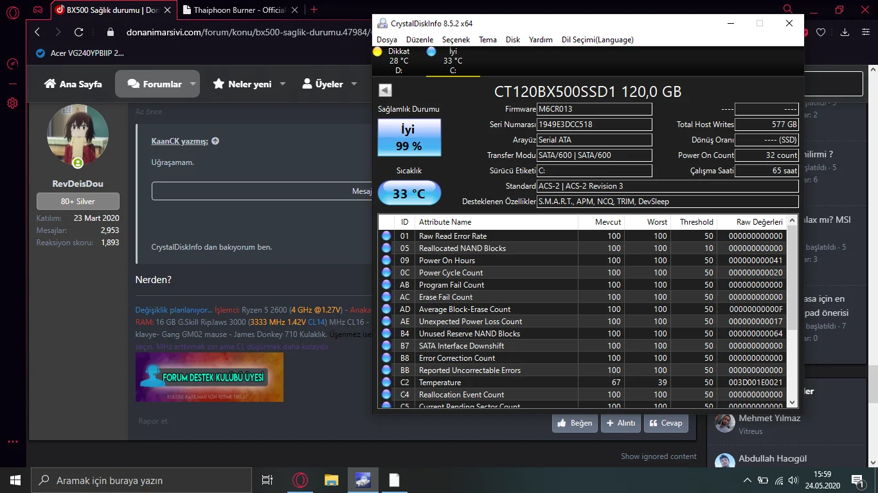Viewport: 878px width, 493px height.
Task: Click the Rapor et link
Action: [x=153, y=421]
